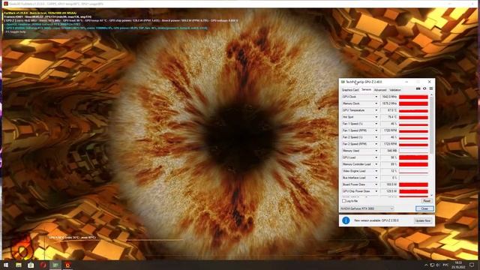
Task: Click the input language indicator in tray
Action: tap(445, 265)
